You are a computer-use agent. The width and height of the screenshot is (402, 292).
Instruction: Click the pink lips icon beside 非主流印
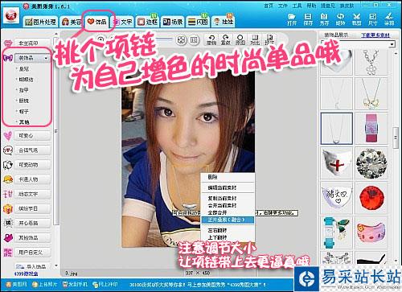[x=8, y=43]
